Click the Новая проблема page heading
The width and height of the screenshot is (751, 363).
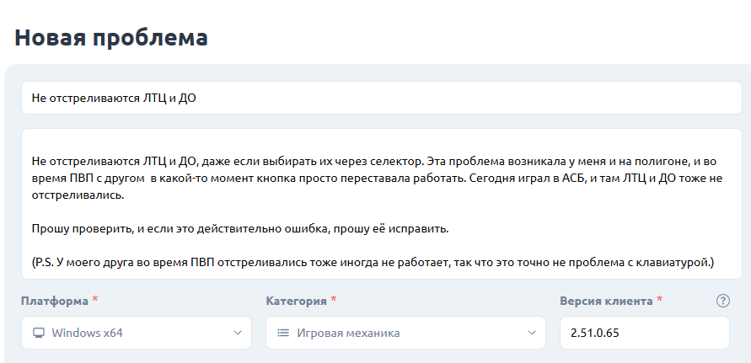coord(111,38)
